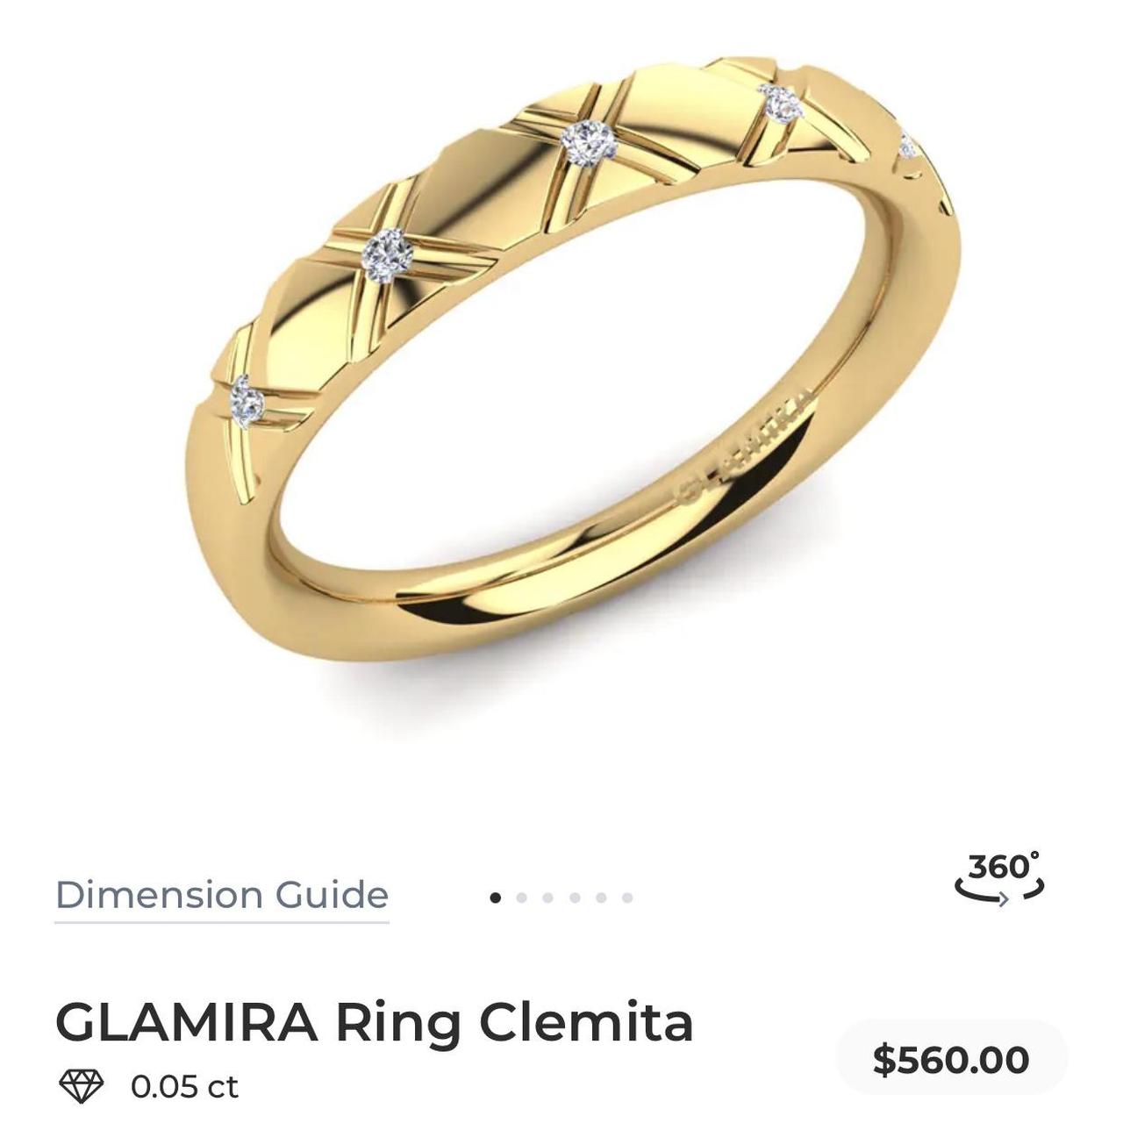Viewport: 1123px width, 1123px height.
Task: Select the first carousel dot
Action: (496, 898)
